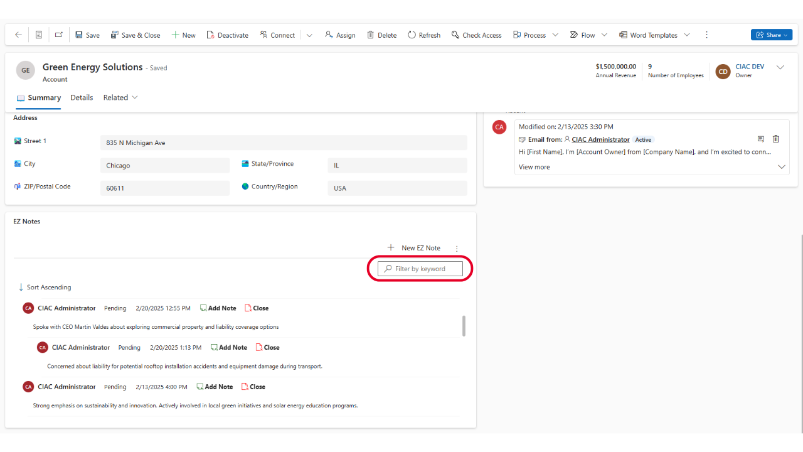
Task: Click the Share button
Action: click(771, 35)
